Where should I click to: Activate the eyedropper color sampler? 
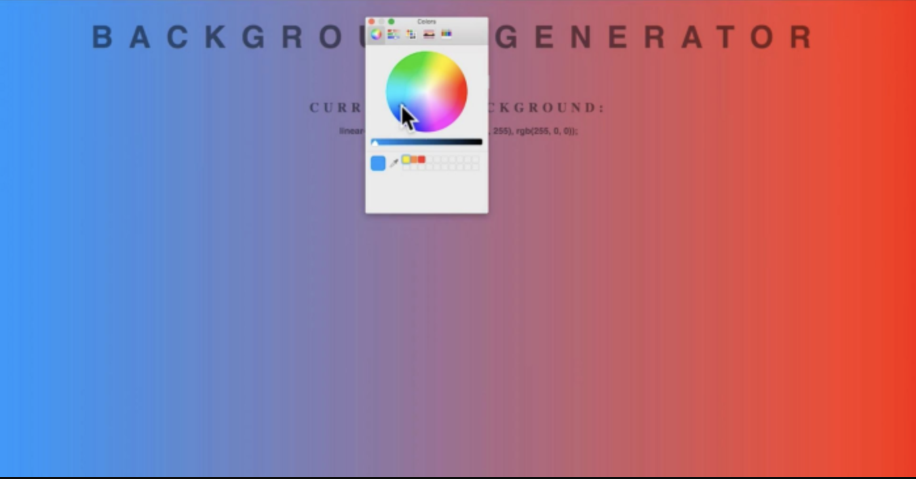[x=394, y=163]
